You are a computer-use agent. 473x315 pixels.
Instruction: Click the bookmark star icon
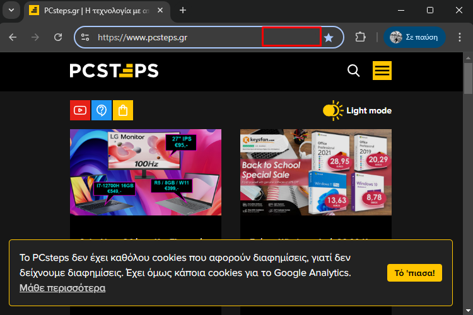[329, 38]
